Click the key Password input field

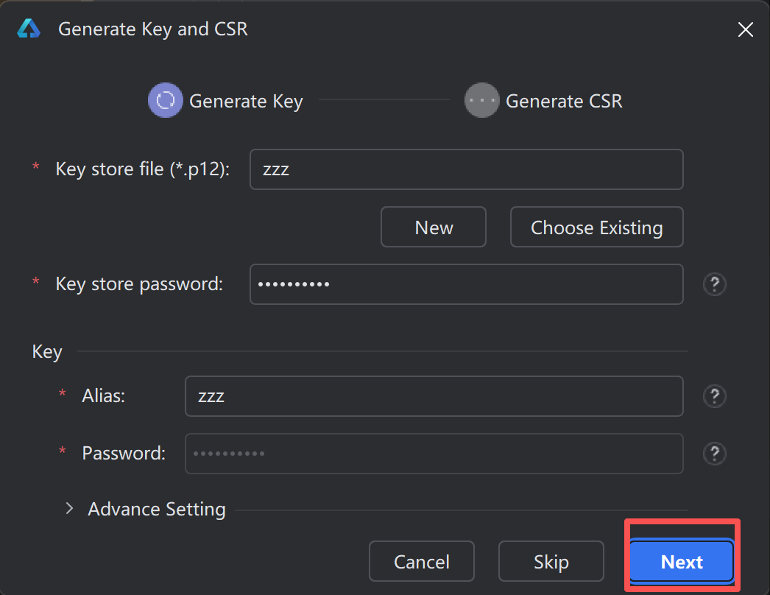[433, 454]
